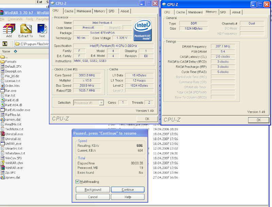The width and height of the screenshot is (272, 207).
Task: Click the Intel Pentium 4 HT logo
Action: tap(142, 30)
